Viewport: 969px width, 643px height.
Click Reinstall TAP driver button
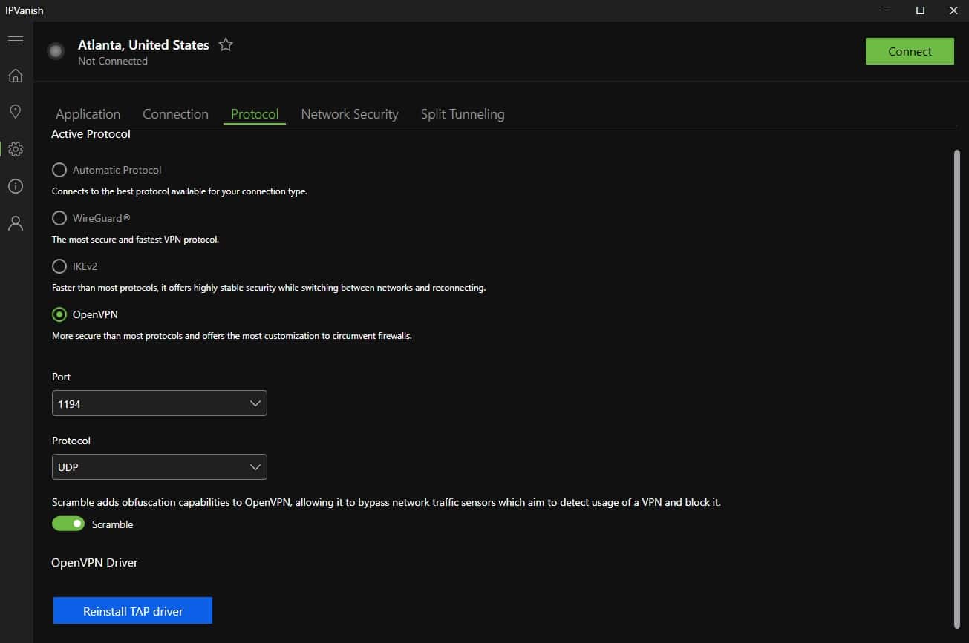click(133, 611)
